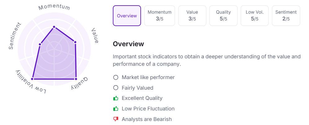Click the circle icon beside Fairly Valued

(x=116, y=88)
